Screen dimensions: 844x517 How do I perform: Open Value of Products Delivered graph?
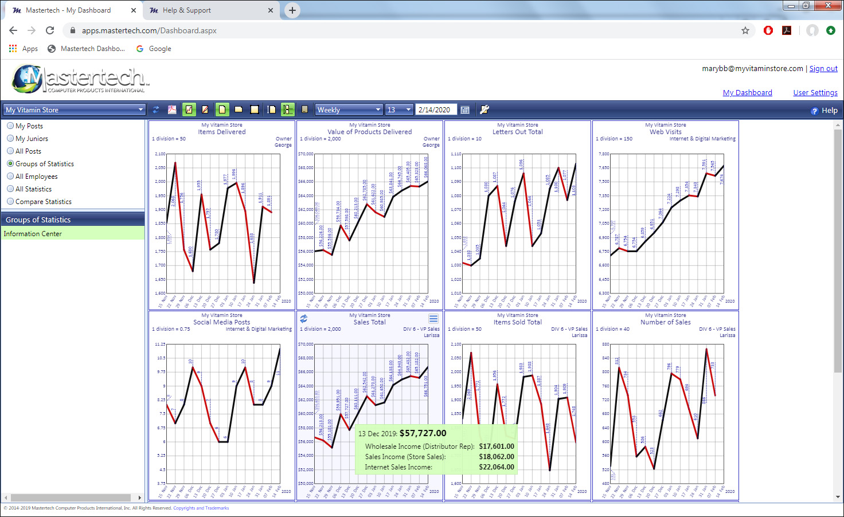[x=370, y=216]
